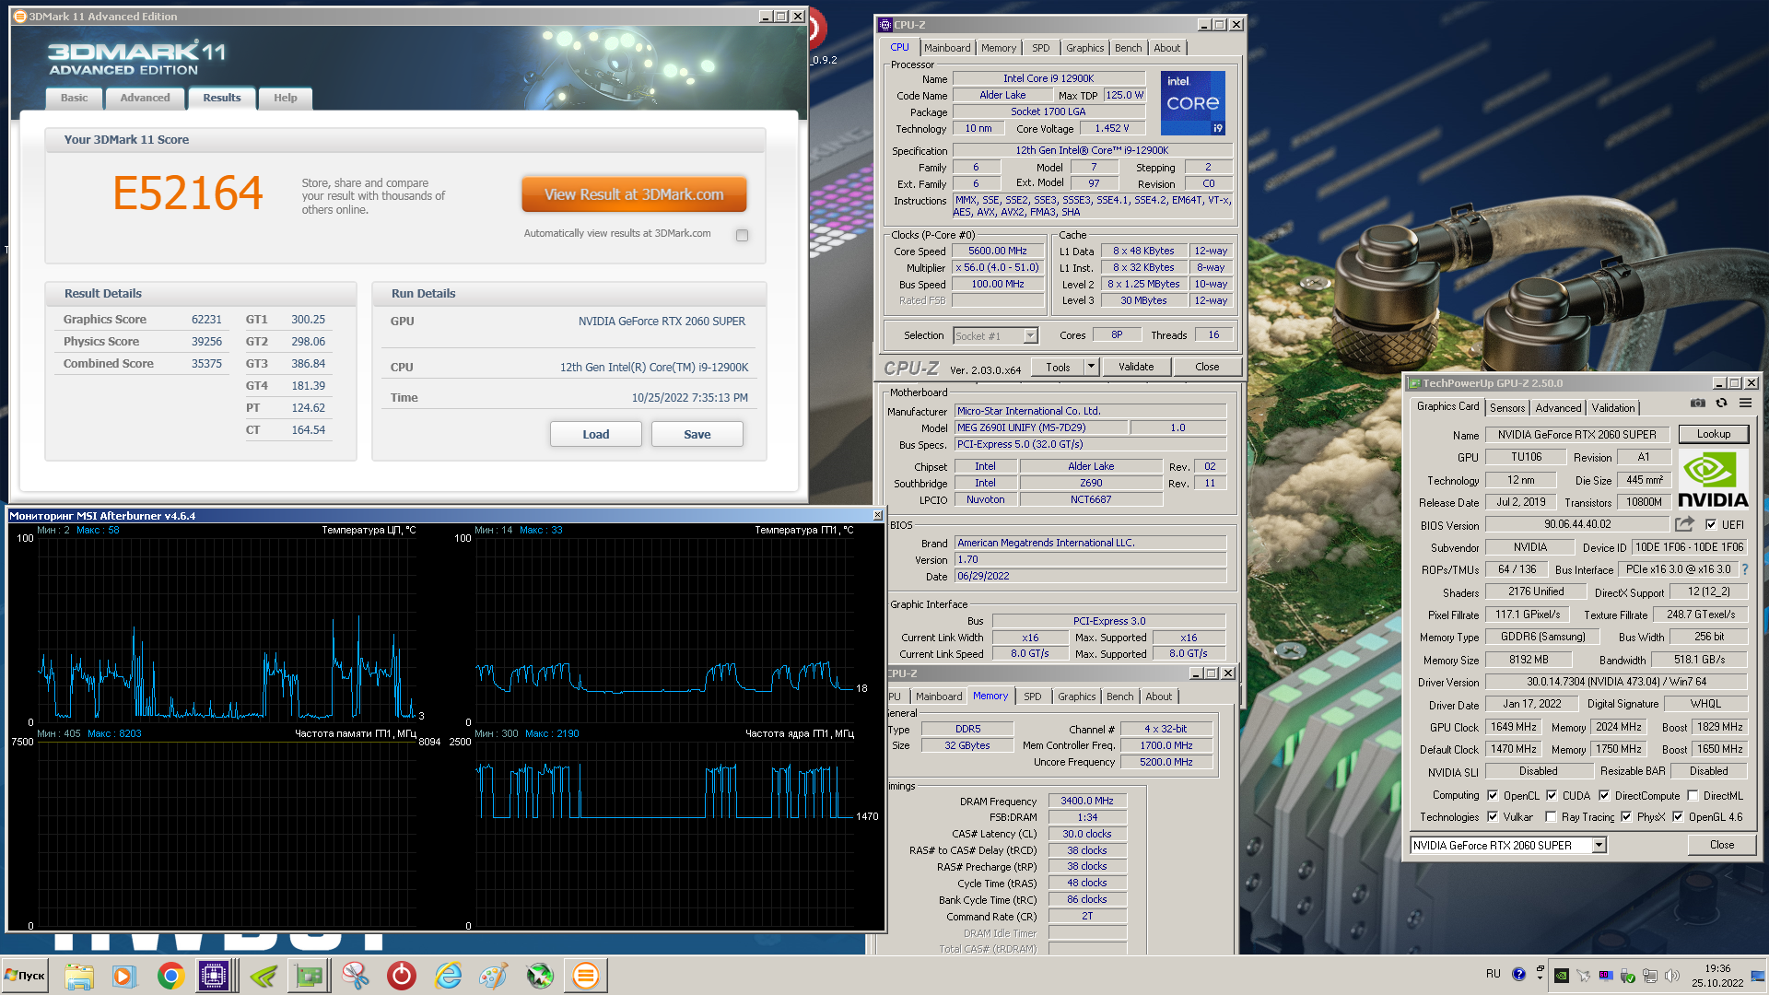Click the Tools button in CPU-Z
1769x995 pixels.
1058,367
